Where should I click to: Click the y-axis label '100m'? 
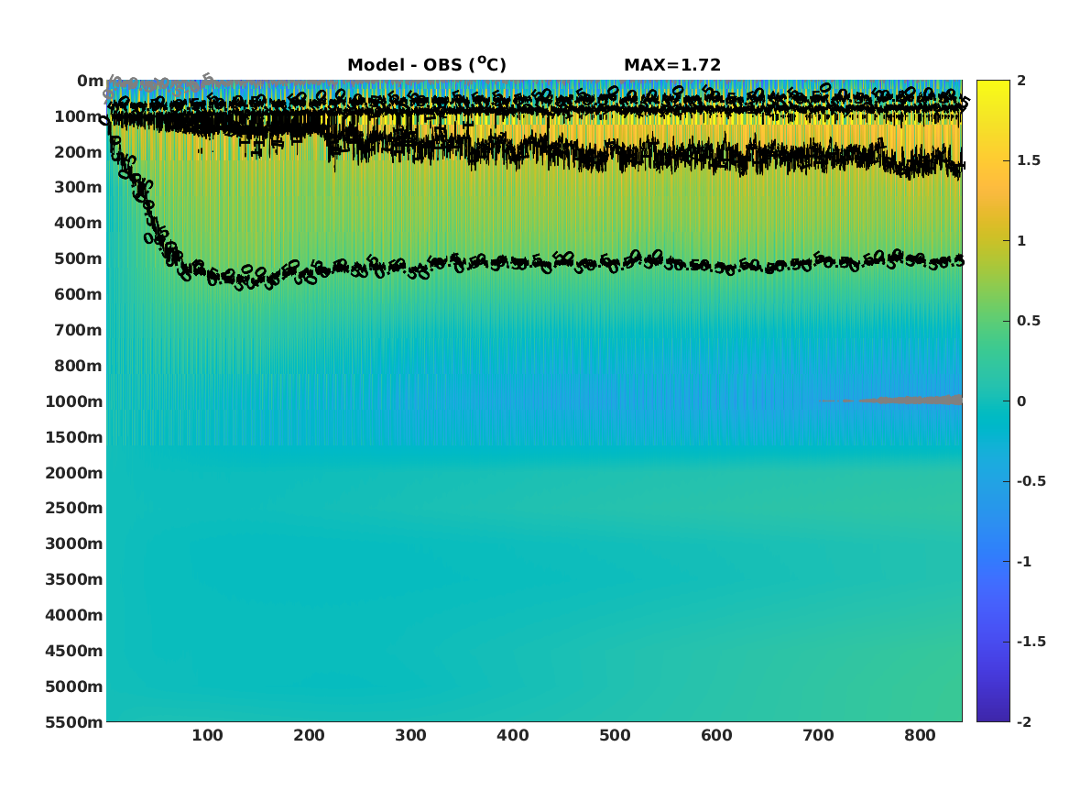click(79, 116)
